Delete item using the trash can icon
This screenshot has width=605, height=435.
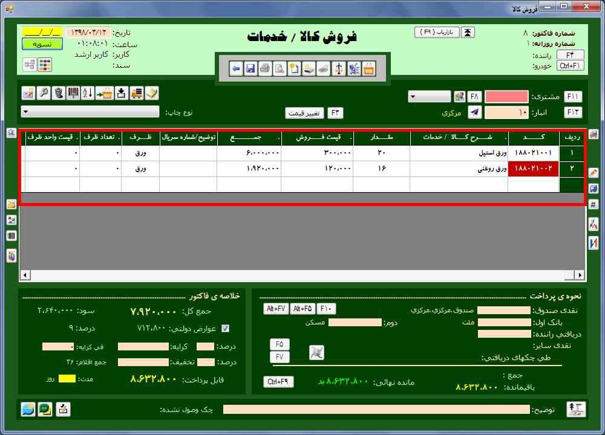(59, 94)
